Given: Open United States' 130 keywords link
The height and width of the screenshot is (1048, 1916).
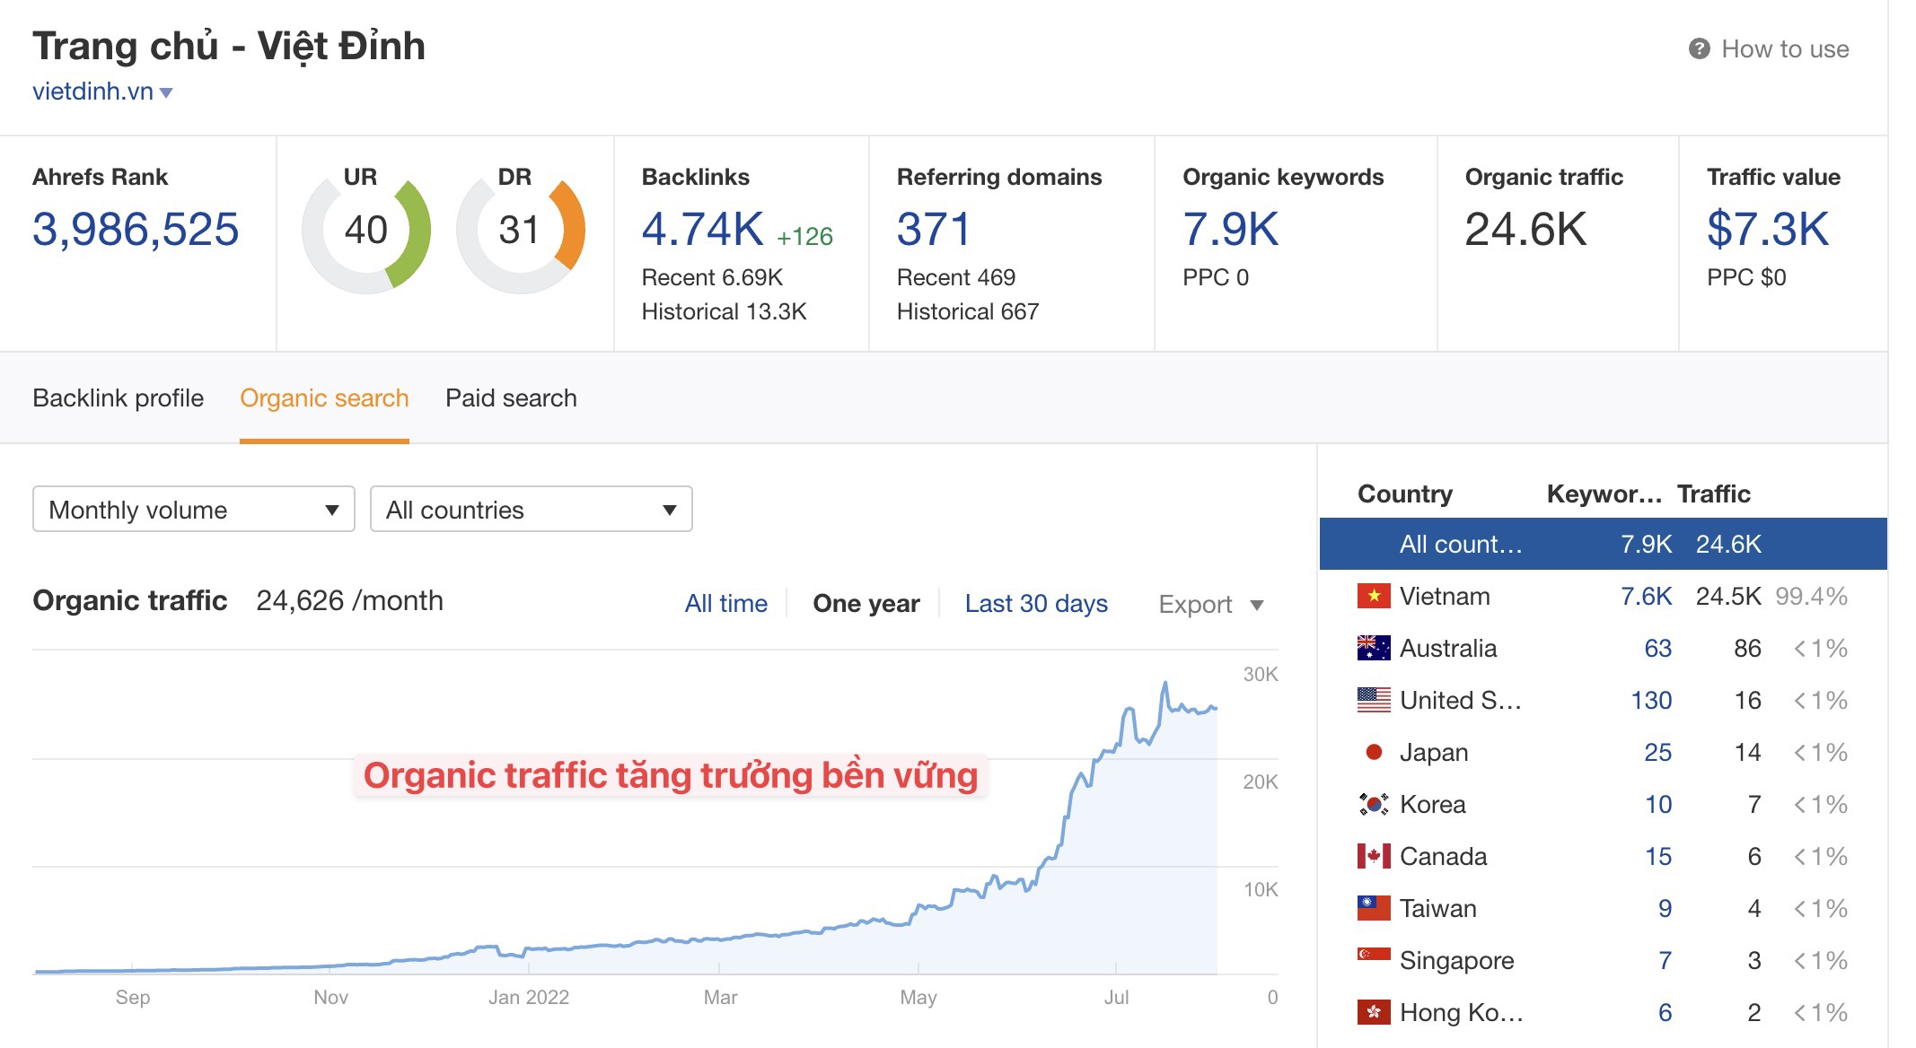Looking at the screenshot, I should coord(1651,700).
